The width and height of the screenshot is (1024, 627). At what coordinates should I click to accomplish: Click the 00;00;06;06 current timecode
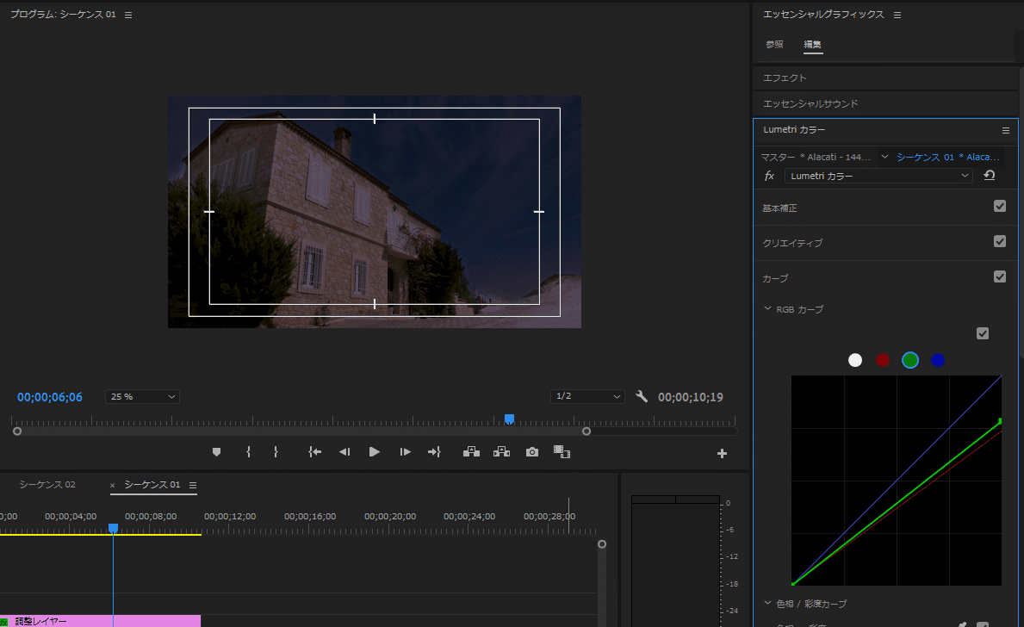pyautogui.click(x=50, y=397)
